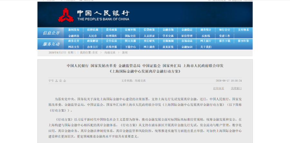
Task: Open 政务公开 under 服务互动
Action: 73,41
